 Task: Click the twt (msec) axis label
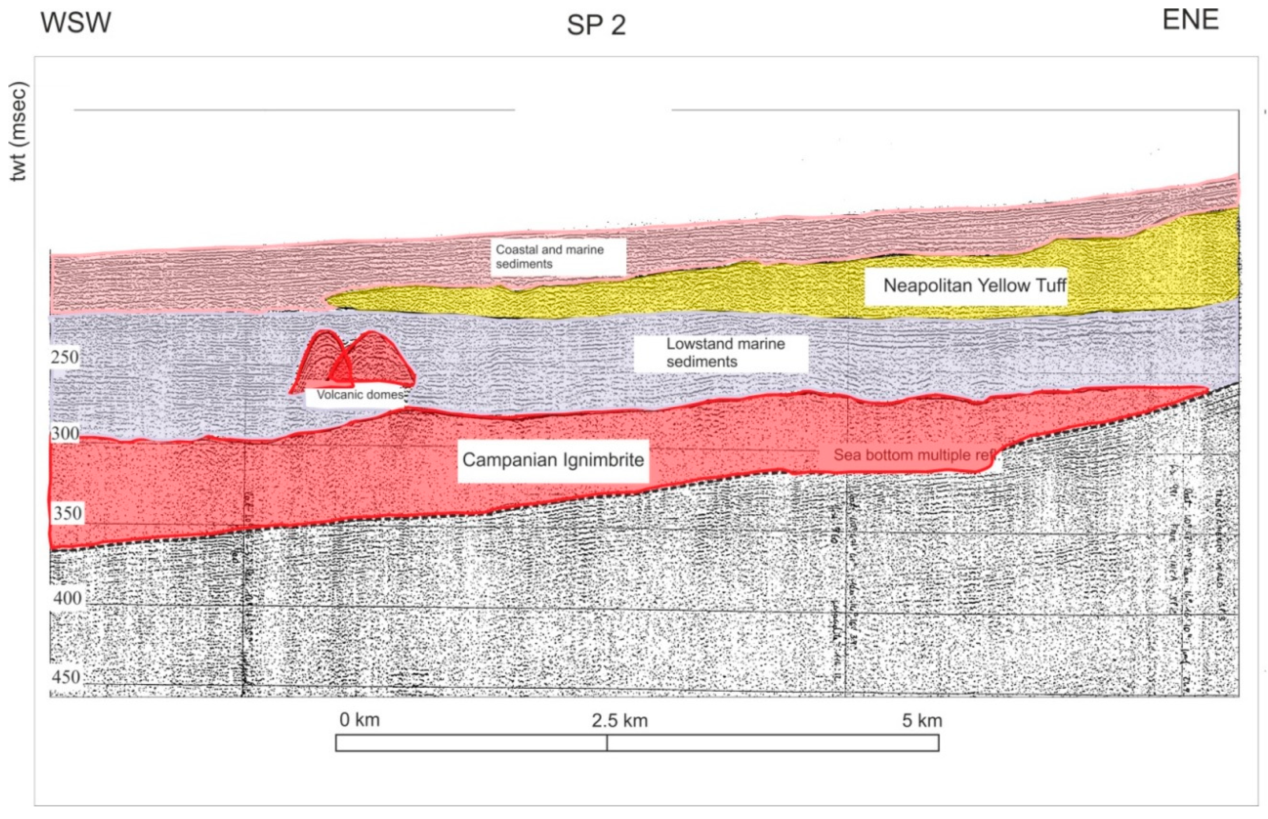pyautogui.click(x=19, y=131)
